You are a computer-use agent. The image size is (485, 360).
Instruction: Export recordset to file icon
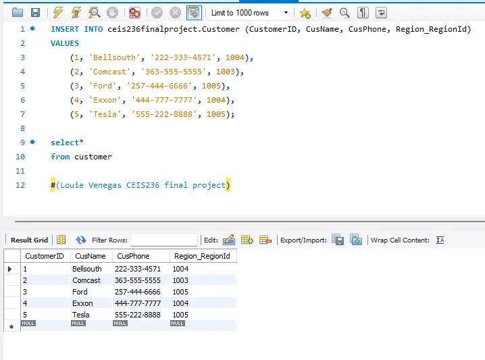tap(338, 240)
